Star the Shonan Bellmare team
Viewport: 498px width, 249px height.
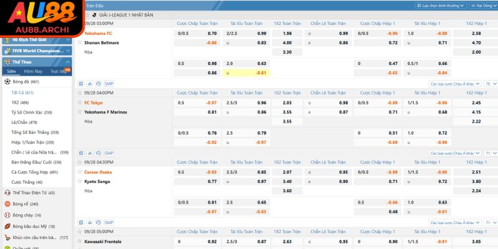point(79,42)
